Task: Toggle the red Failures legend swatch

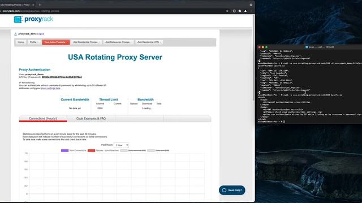Action: (x=91, y=151)
